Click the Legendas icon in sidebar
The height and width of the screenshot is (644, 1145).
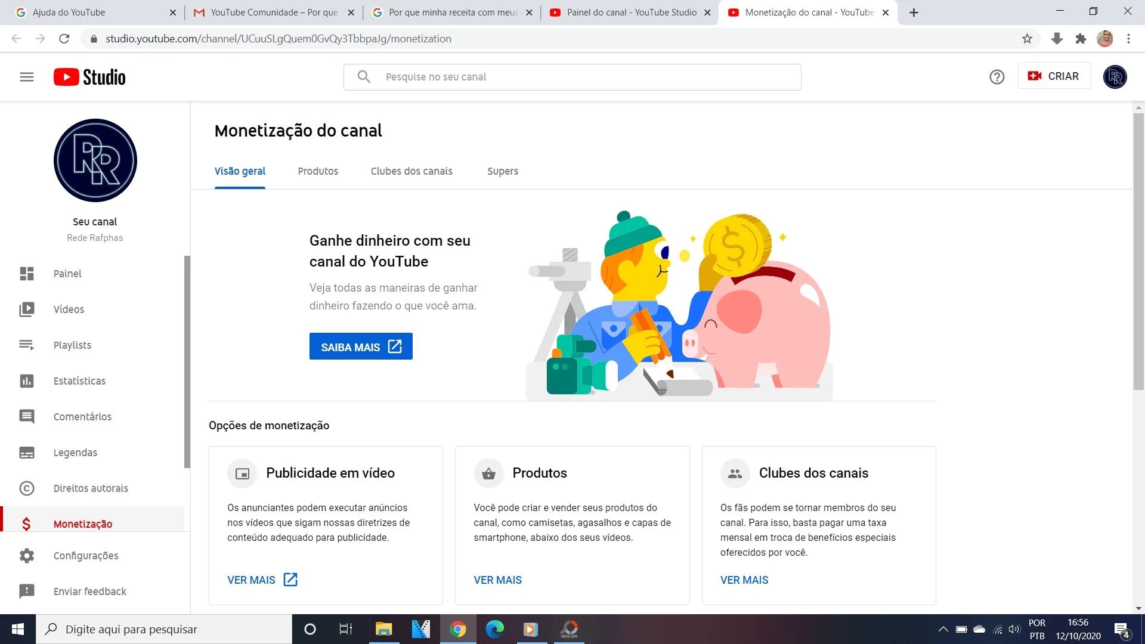point(27,452)
